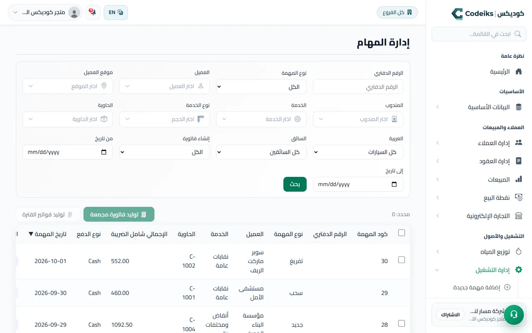The image size is (532, 333).
Task: Click the document icon for إدارة العقود
Action: tap(518, 161)
